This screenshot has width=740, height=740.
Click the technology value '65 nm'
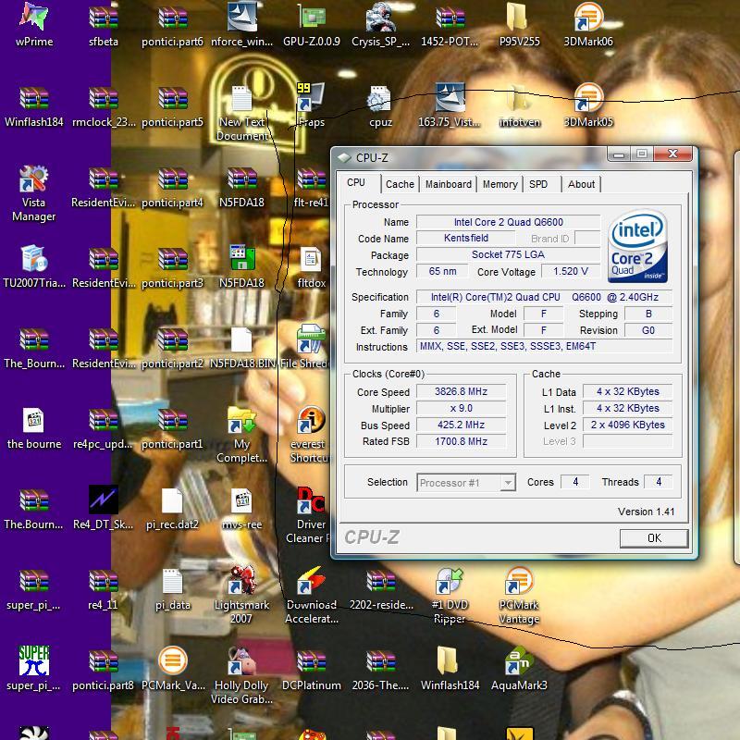442,271
